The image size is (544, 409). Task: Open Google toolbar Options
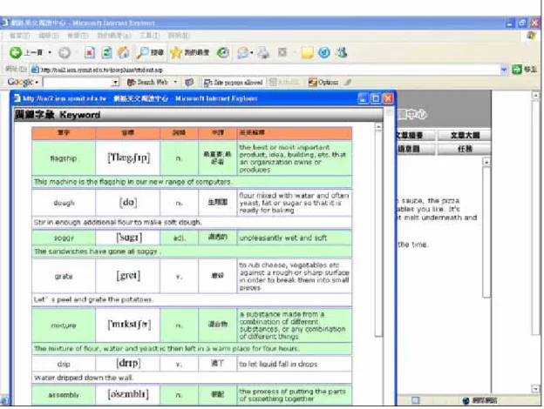[323, 82]
